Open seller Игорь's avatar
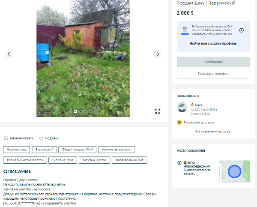The image size is (257, 207). (x=182, y=107)
